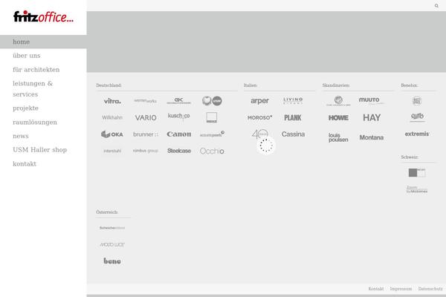Click the arper brand logo
This screenshot has width=446, height=297.
pyautogui.click(x=259, y=101)
